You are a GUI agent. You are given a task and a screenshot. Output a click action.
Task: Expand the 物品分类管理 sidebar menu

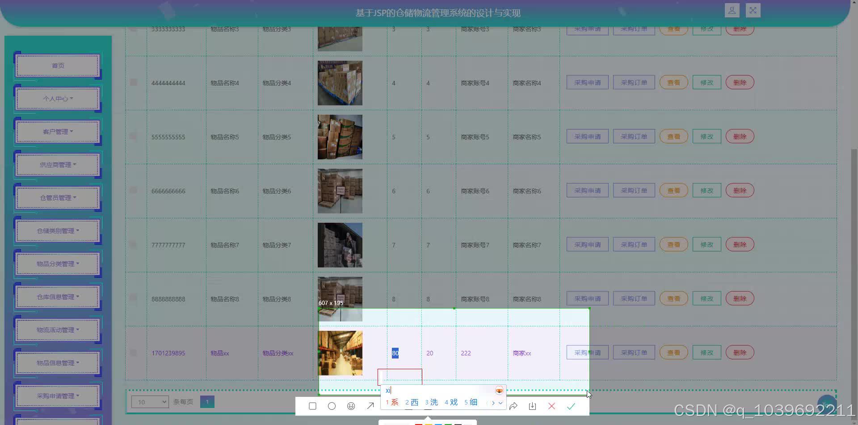[x=58, y=264]
